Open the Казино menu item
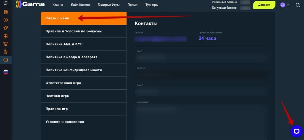The image size is (304, 140). tap(58, 5)
